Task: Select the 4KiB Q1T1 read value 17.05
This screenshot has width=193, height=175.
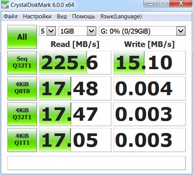Action: tap(75, 140)
